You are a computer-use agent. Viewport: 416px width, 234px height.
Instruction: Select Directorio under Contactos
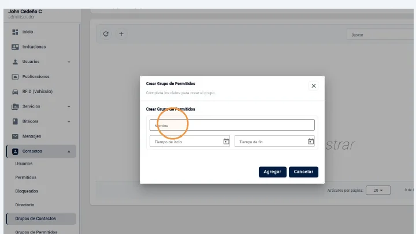click(25, 205)
